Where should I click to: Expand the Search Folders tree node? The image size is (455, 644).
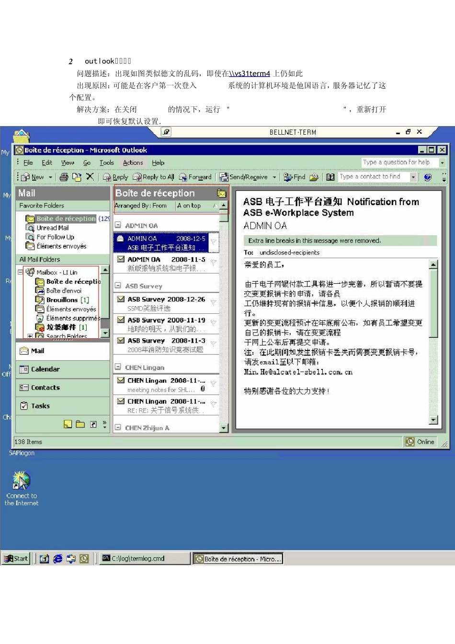pos(30,336)
